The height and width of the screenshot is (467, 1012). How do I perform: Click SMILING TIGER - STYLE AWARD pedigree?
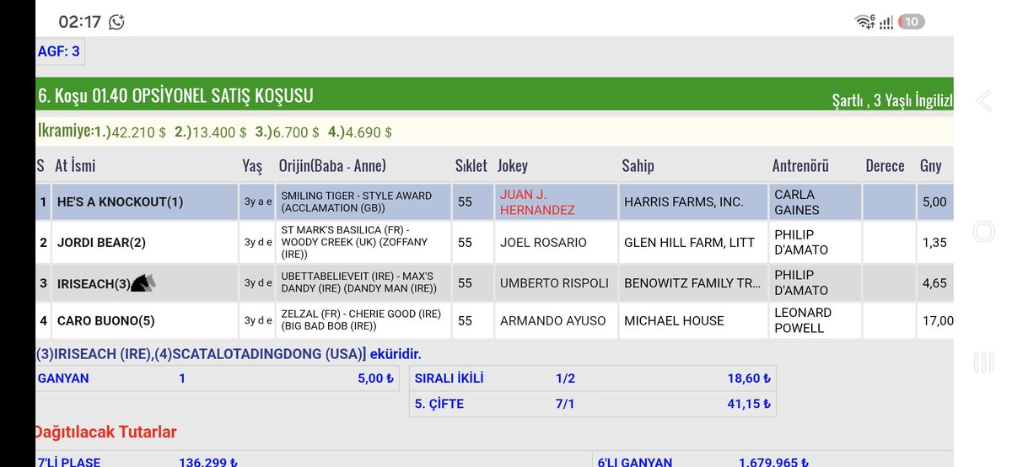coord(356,202)
